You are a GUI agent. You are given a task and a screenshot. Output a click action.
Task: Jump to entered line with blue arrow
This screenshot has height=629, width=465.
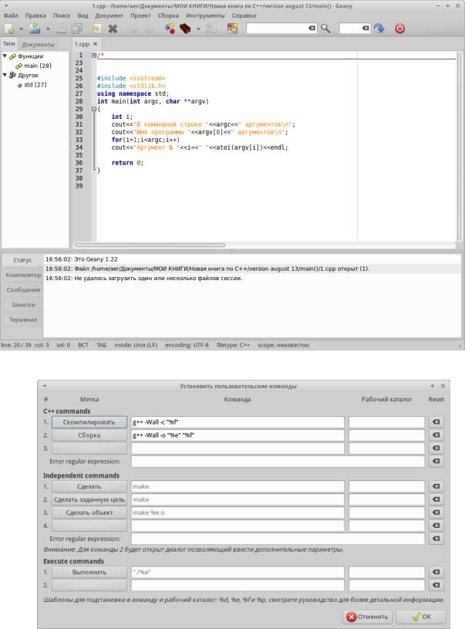tap(379, 29)
